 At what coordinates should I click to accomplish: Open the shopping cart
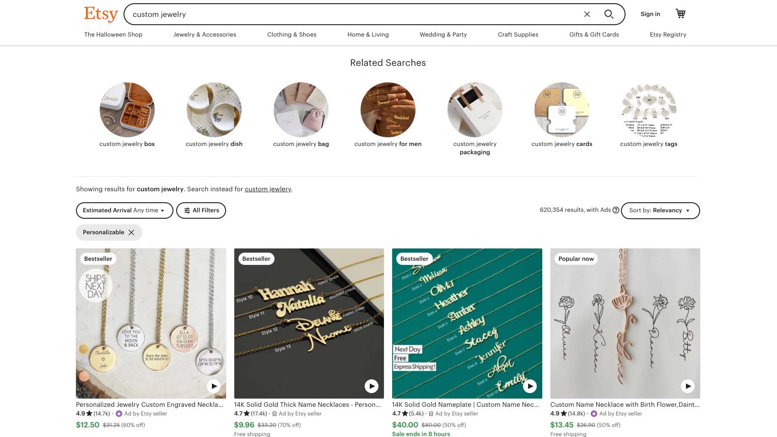[680, 14]
